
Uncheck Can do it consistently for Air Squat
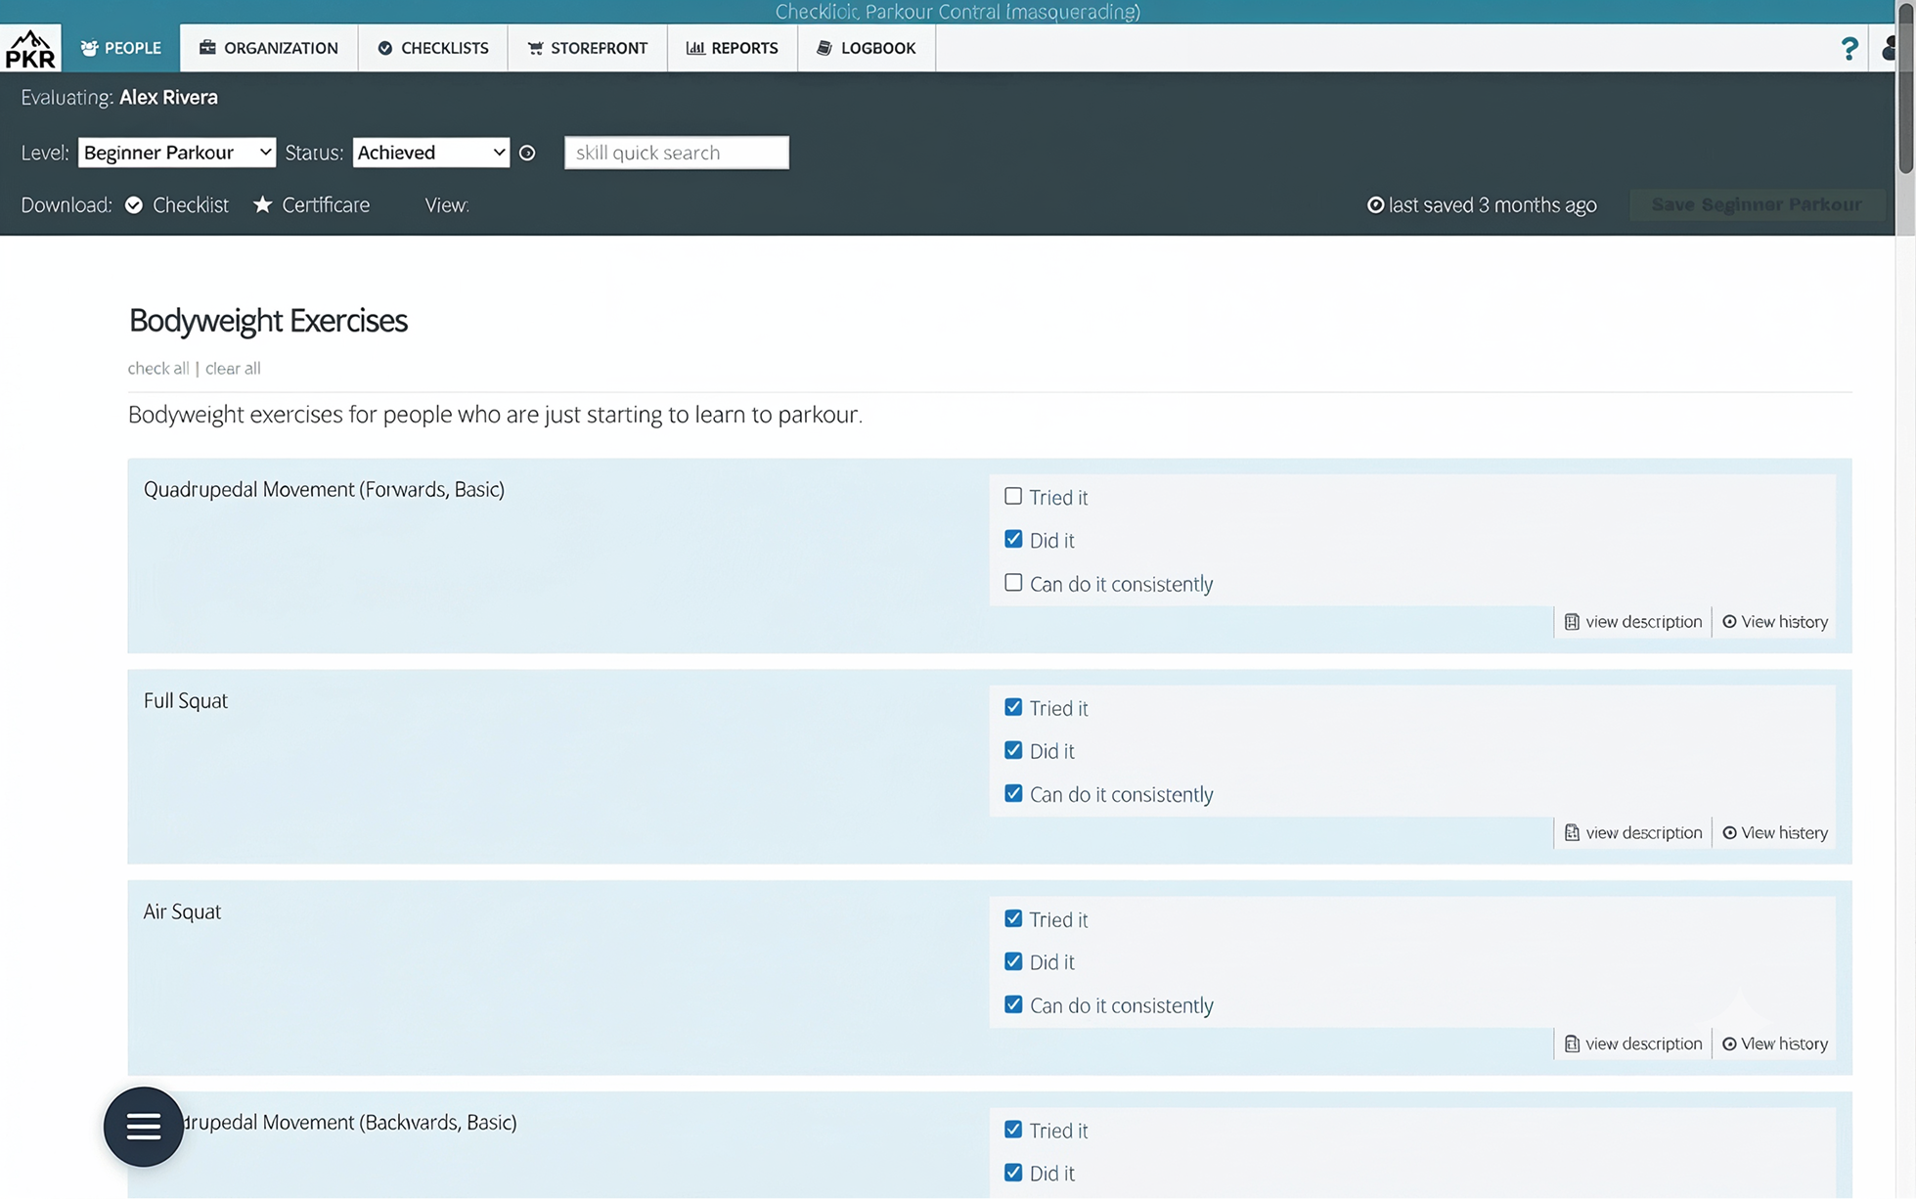point(1013,1004)
